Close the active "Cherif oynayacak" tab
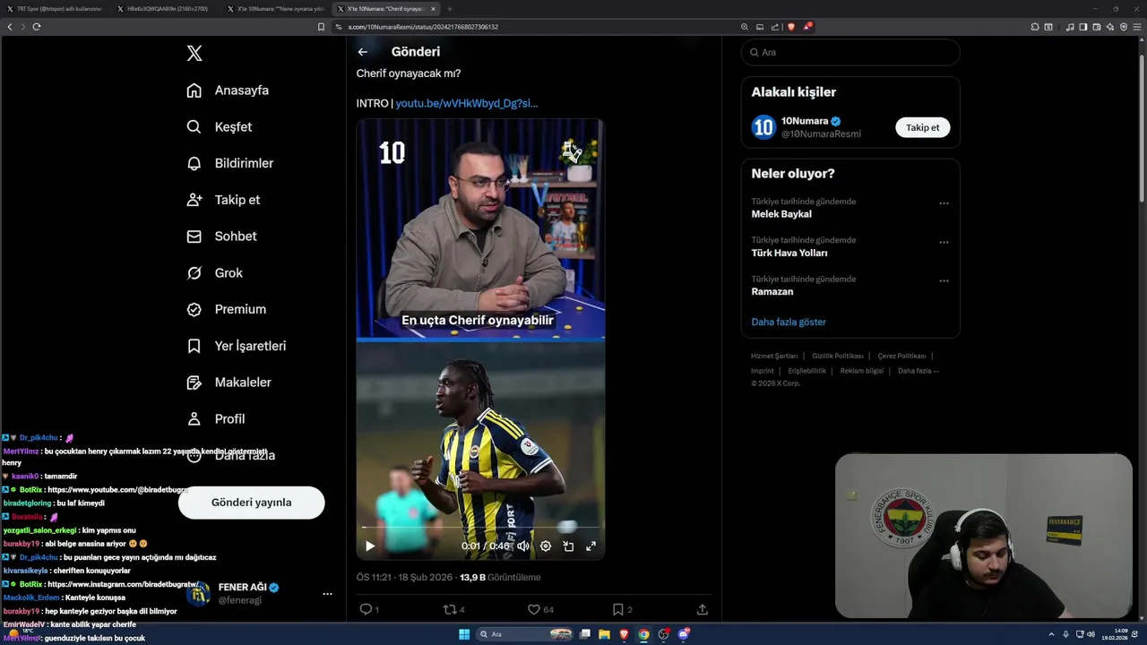The width and height of the screenshot is (1147, 645). [433, 9]
